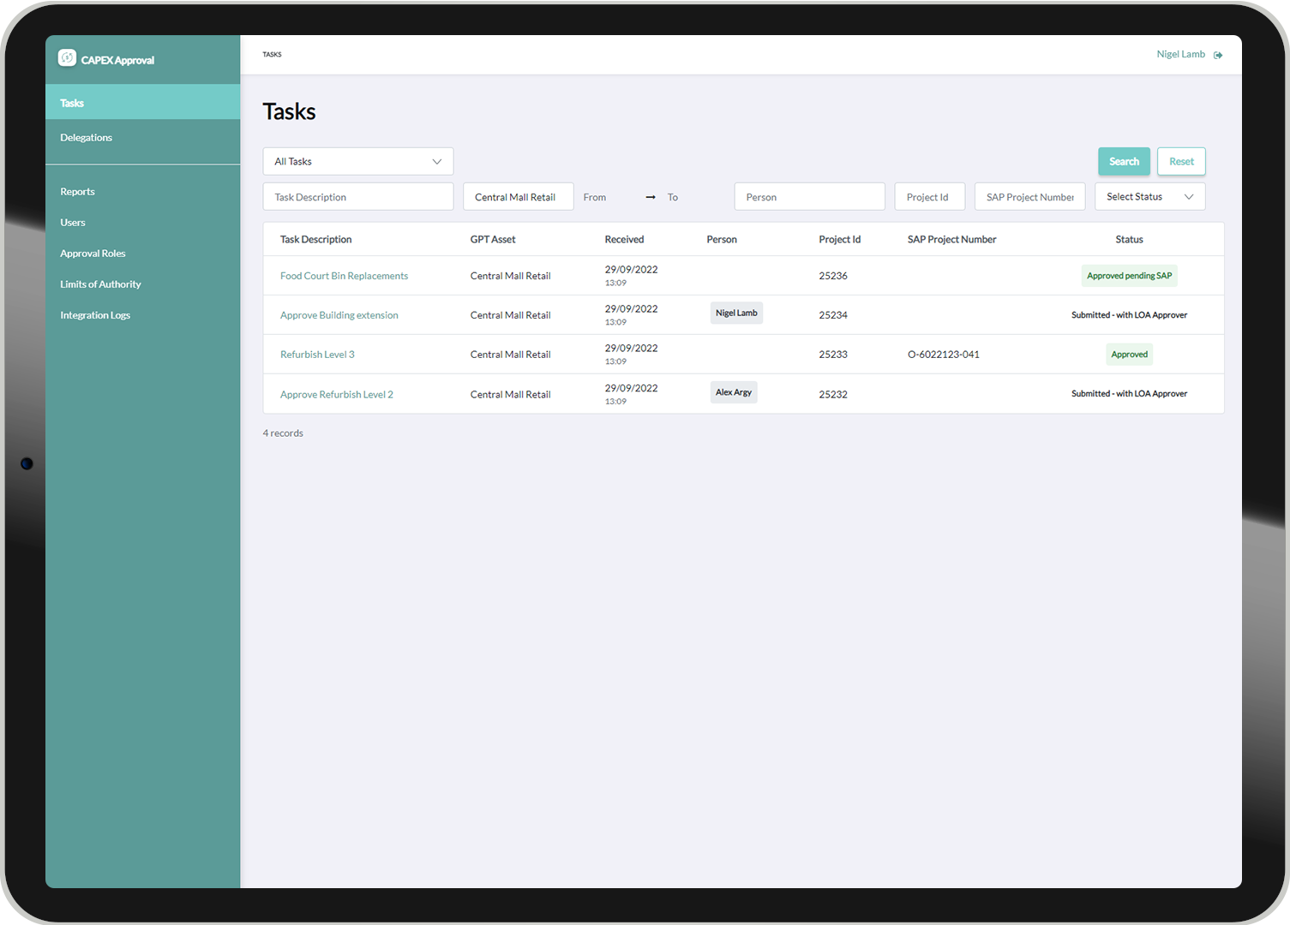Click the Search button
This screenshot has width=1290, height=925.
tap(1124, 161)
